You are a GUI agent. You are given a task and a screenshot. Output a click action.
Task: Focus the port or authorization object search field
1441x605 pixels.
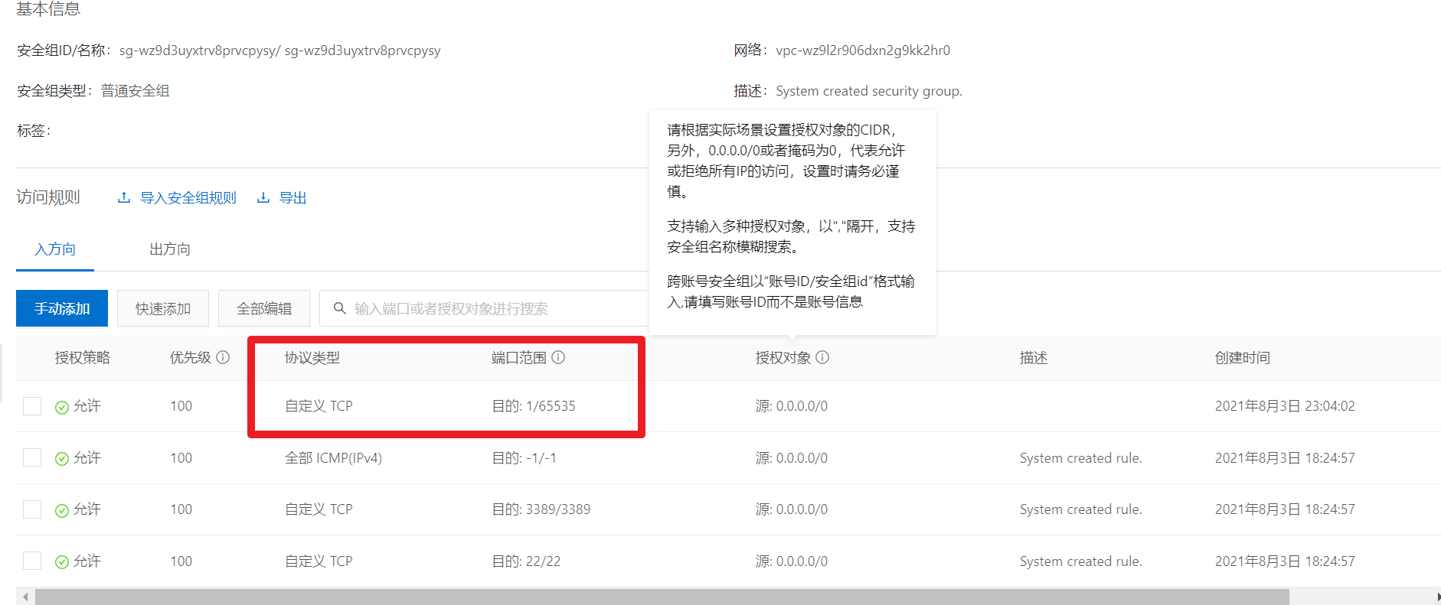[x=490, y=308]
